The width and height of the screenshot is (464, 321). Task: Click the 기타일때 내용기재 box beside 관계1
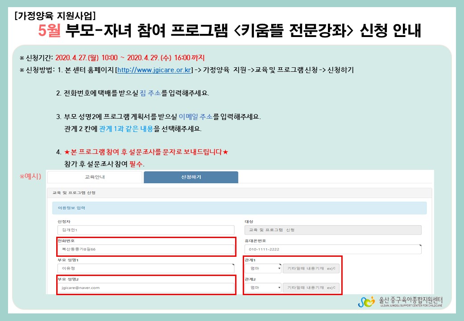311,268
